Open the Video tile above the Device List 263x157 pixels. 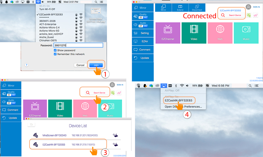pyautogui.click(x=60, y=109)
